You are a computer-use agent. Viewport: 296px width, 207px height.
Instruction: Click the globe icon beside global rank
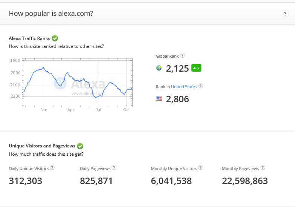pos(159,68)
